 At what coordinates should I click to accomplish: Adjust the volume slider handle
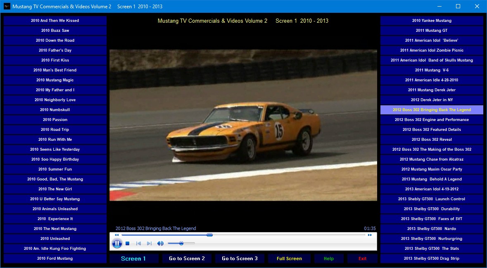point(181,244)
